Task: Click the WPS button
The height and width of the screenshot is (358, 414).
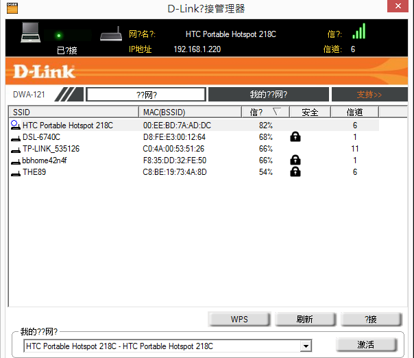Action: [x=239, y=319]
